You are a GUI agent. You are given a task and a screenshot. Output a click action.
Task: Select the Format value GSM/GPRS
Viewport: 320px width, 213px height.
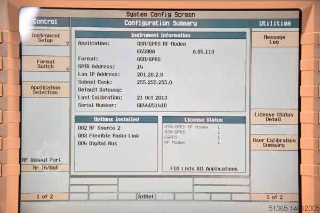(x=149, y=59)
